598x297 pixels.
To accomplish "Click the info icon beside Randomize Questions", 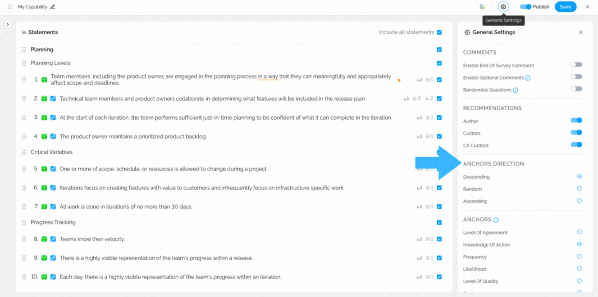I will [x=515, y=90].
